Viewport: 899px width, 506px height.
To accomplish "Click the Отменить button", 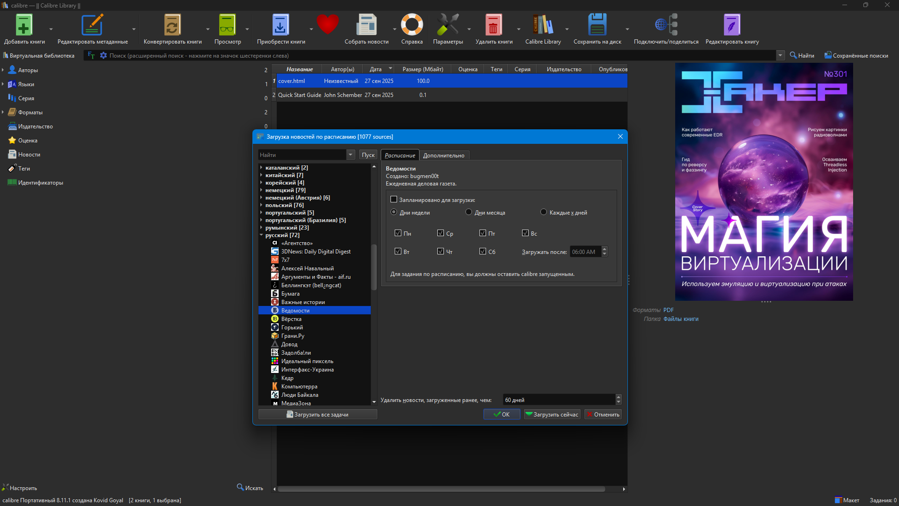I will tap(603, 415).
